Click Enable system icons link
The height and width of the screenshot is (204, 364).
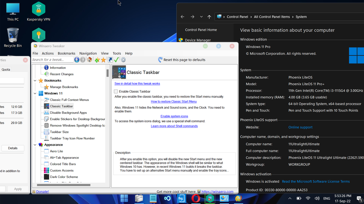174,116
